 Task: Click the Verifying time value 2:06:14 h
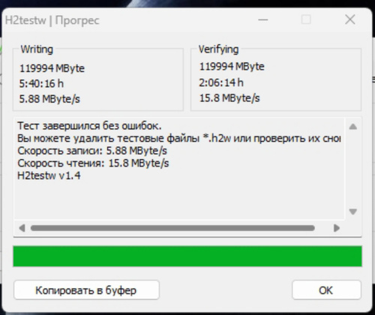pyautogui.click(x=221, y=82)
